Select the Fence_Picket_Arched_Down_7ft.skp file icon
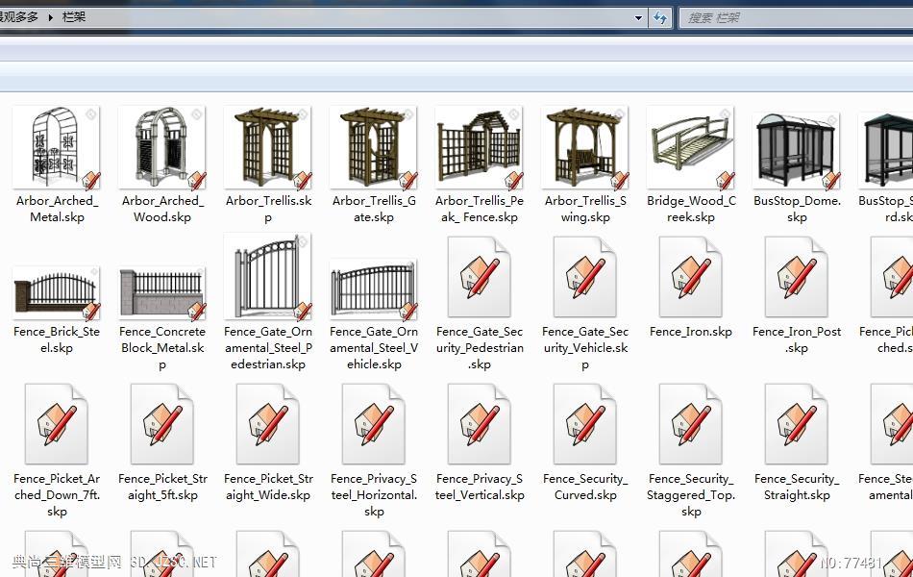 pyautogui.click(x=57, y=424)
